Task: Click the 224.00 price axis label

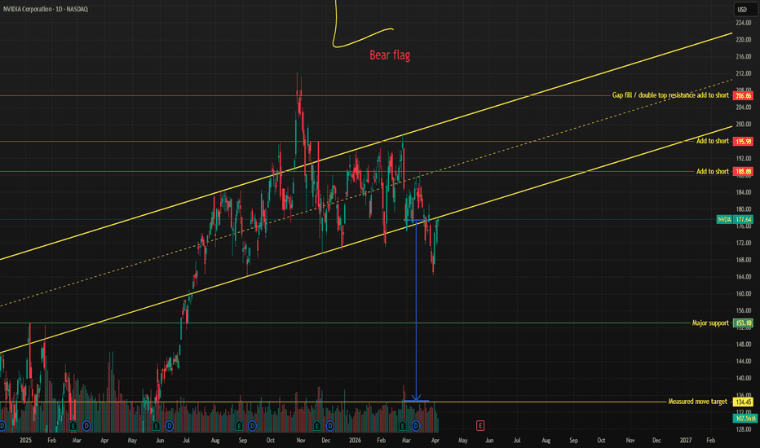Action: pos(744,23)
